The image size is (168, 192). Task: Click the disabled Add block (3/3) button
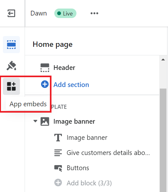83,183
